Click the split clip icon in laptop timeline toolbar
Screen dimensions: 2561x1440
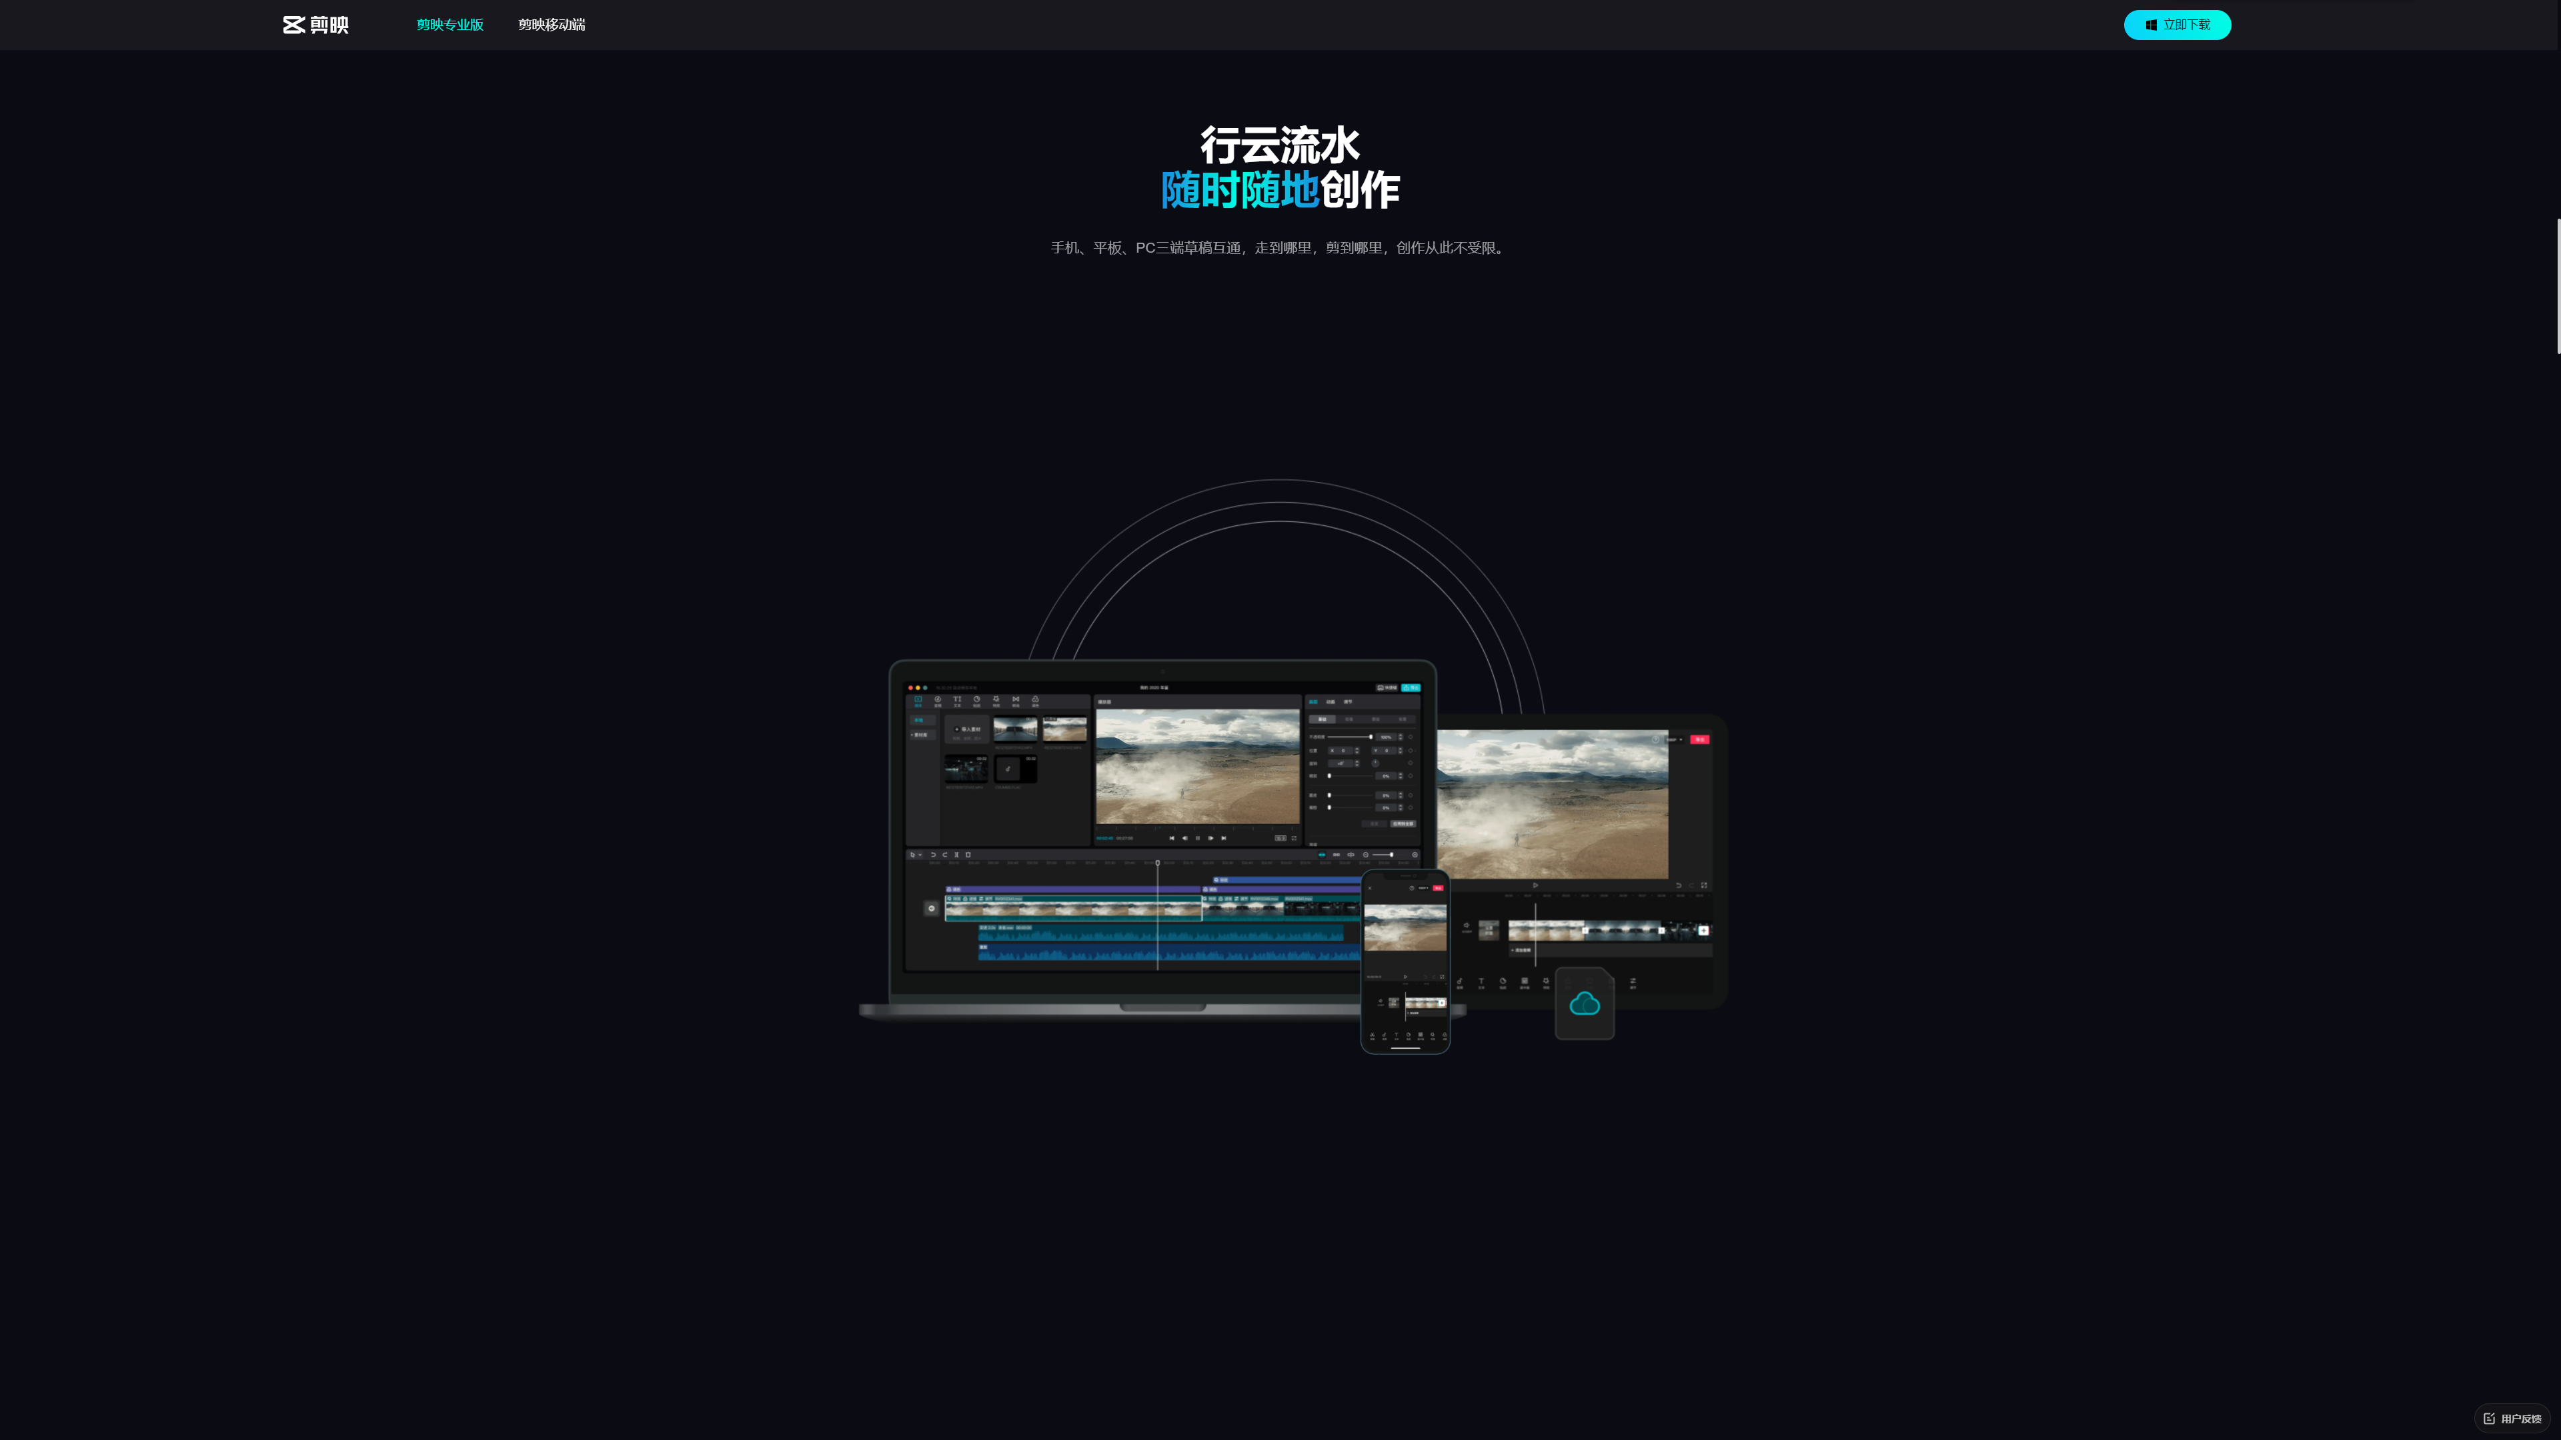coord(956,855)
